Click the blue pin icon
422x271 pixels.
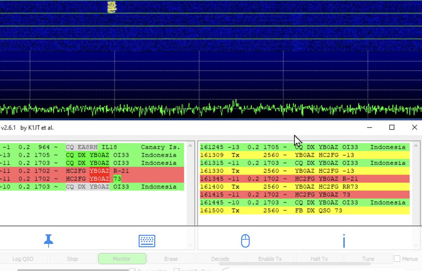(x=49, y=241)
